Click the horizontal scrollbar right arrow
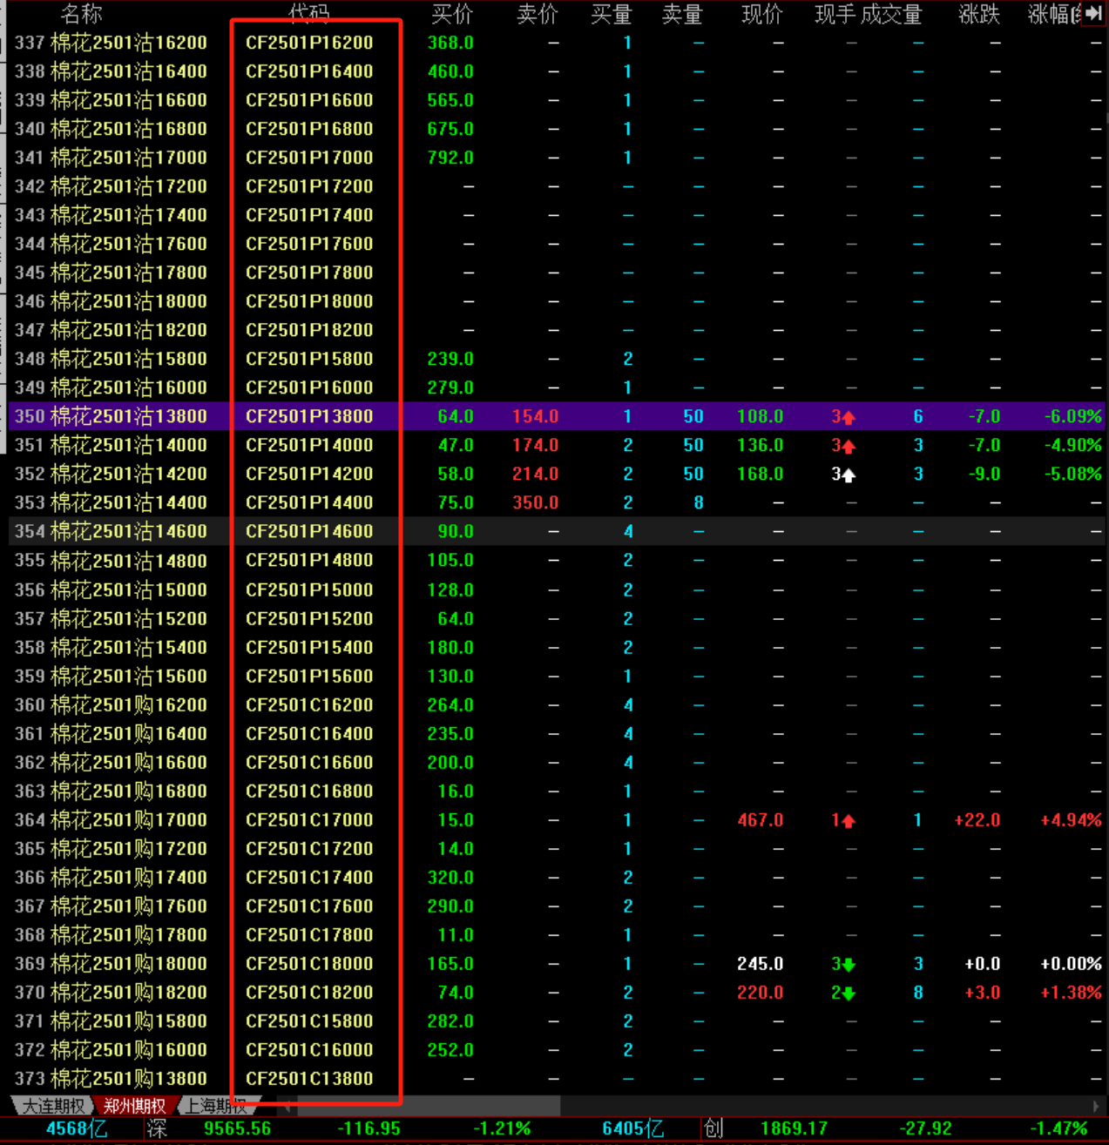The height and width of the screenshot is (1145, 1109). click(x=1095, y=1107)
